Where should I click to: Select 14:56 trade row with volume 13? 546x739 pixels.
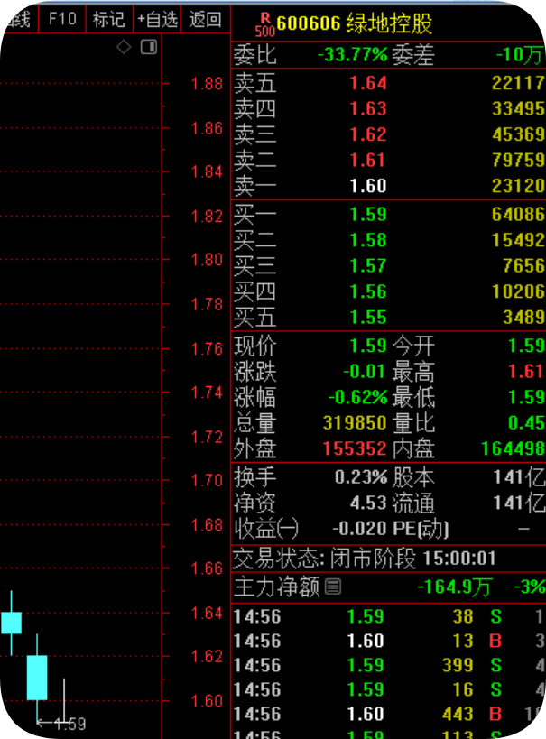tap(389, 641)
